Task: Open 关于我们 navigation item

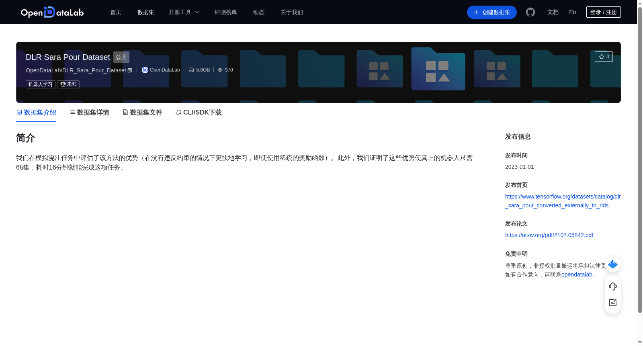Action: point(292,12)
